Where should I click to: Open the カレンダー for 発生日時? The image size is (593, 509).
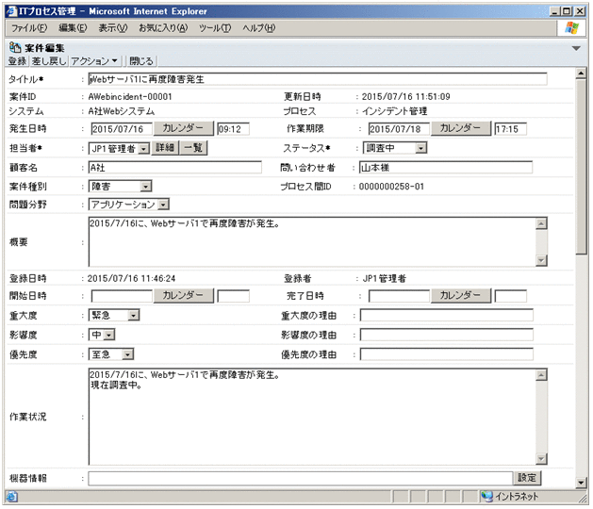point(184,128)
